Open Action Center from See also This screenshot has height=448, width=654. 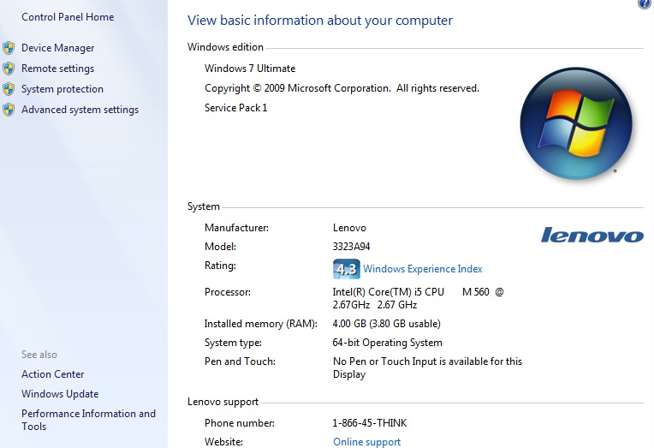pyautogui.click(x=52, y=374)
